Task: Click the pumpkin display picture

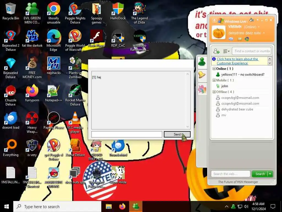Action: (218, 32)
